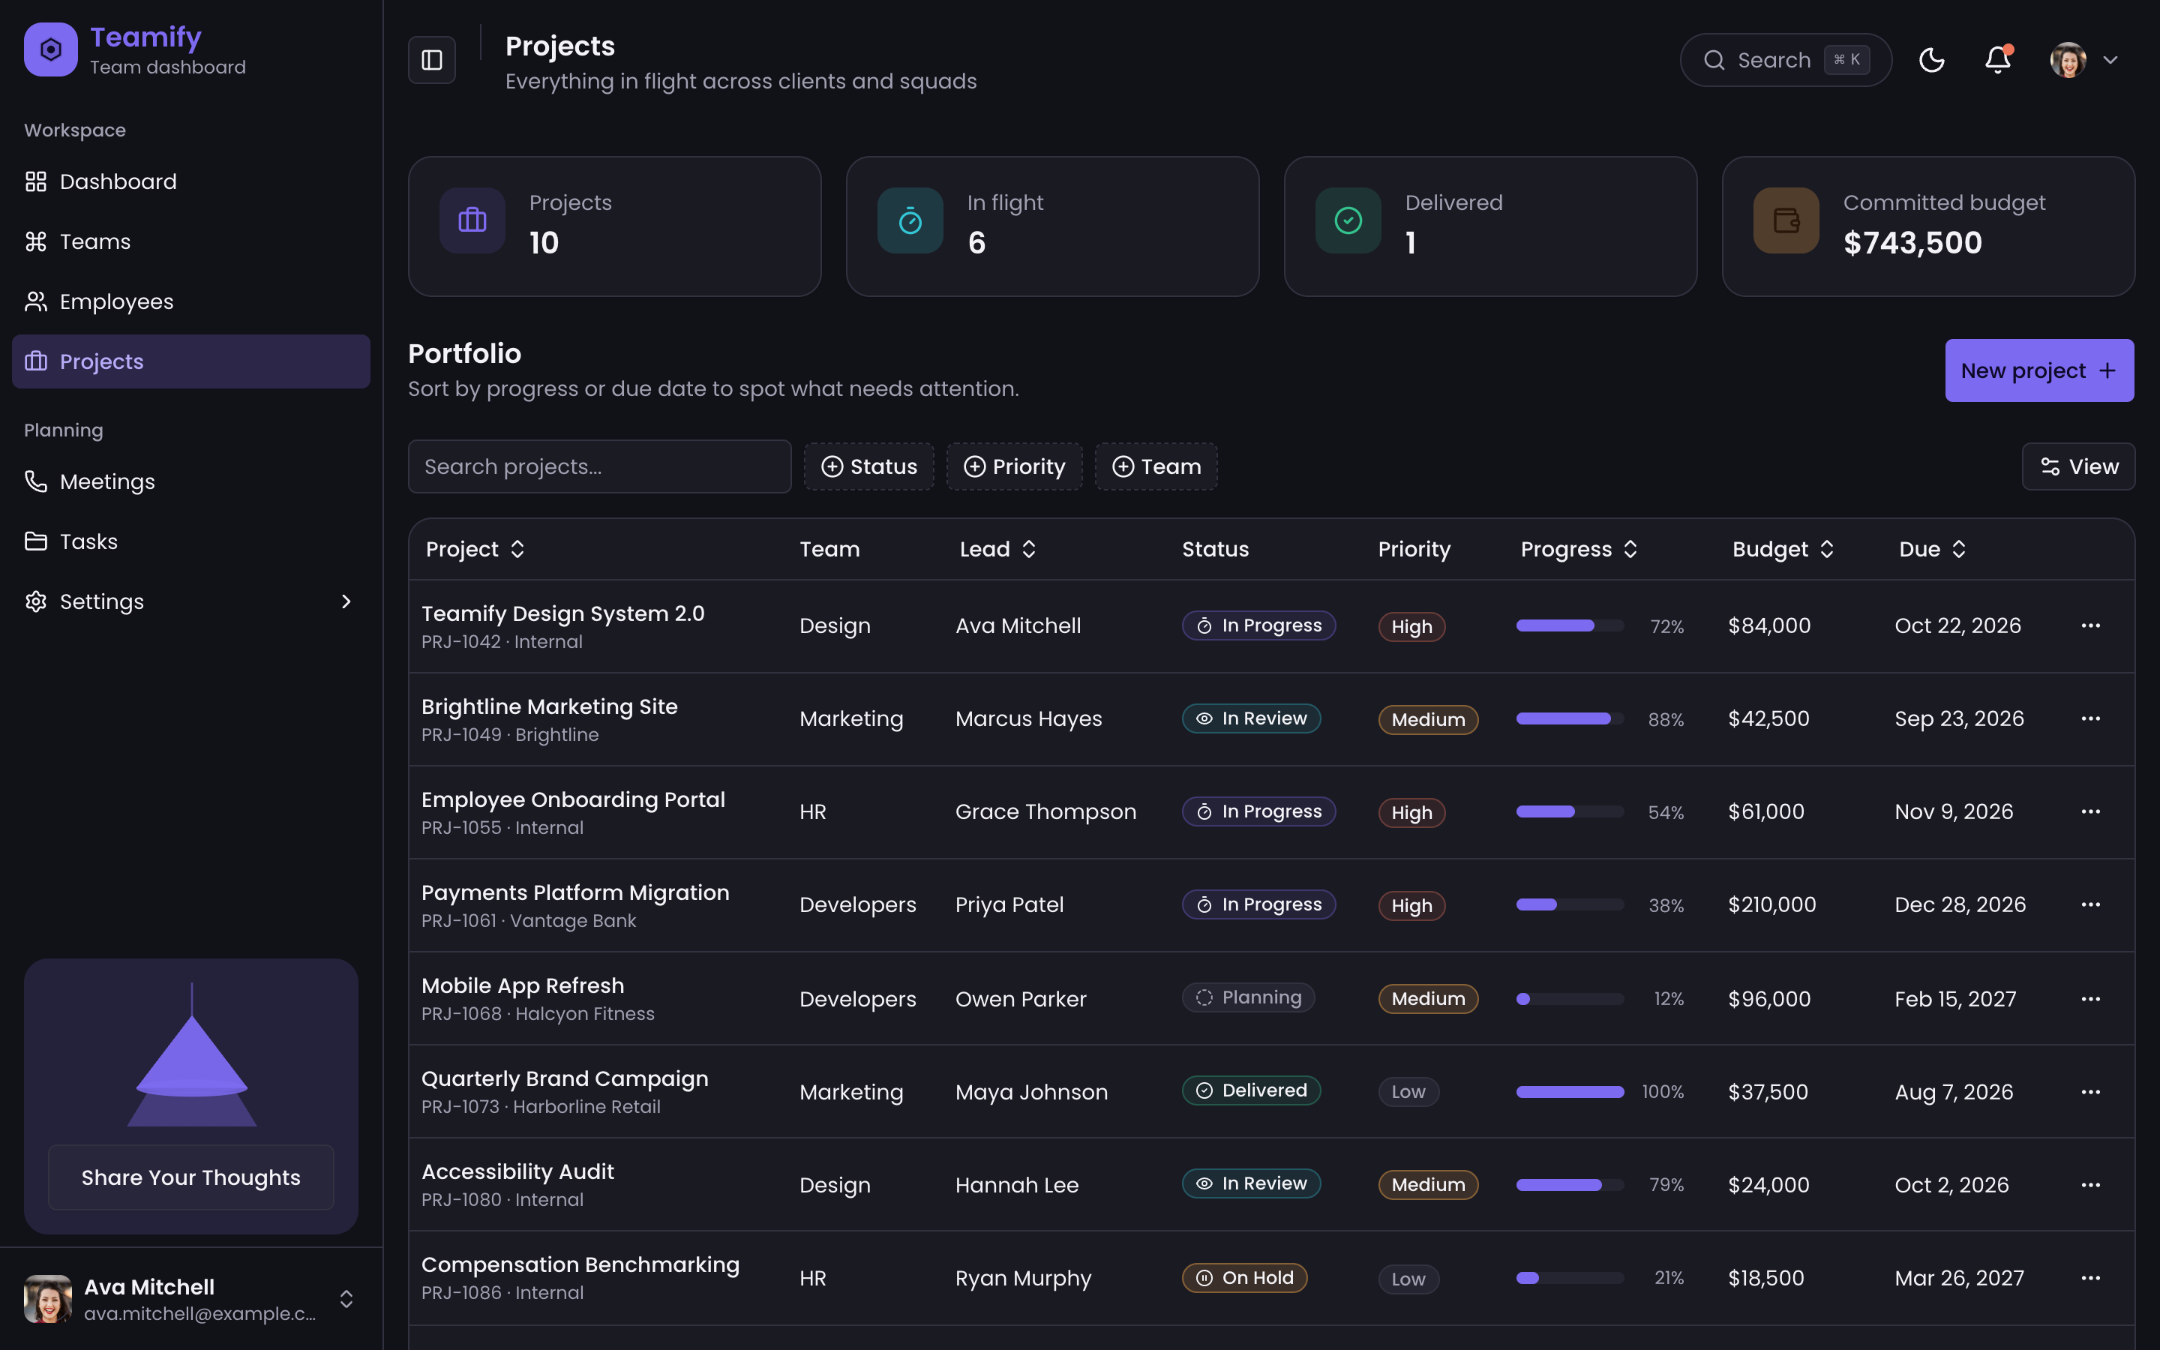
Task: Open Teams in the sidebar
Action: click(191, 241)
